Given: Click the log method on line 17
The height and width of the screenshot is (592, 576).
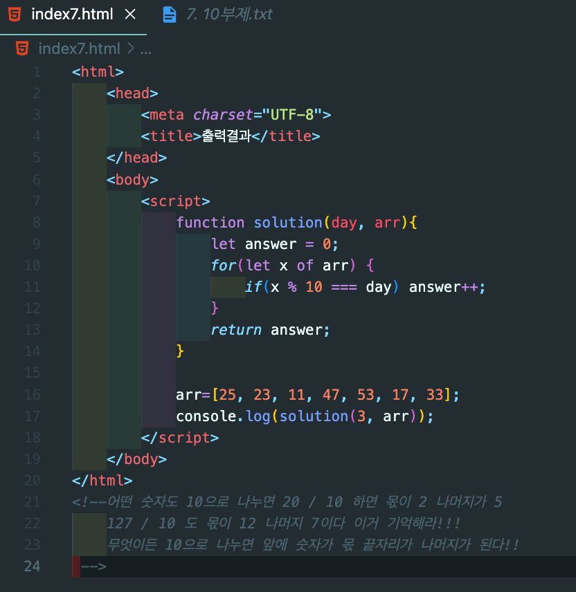Looking at the screenshot, I should click(x=258, y=417).
